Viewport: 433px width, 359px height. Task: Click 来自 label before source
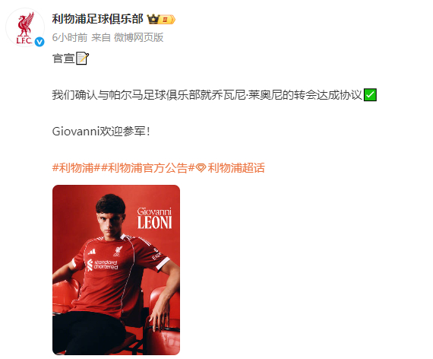point(101,37)
